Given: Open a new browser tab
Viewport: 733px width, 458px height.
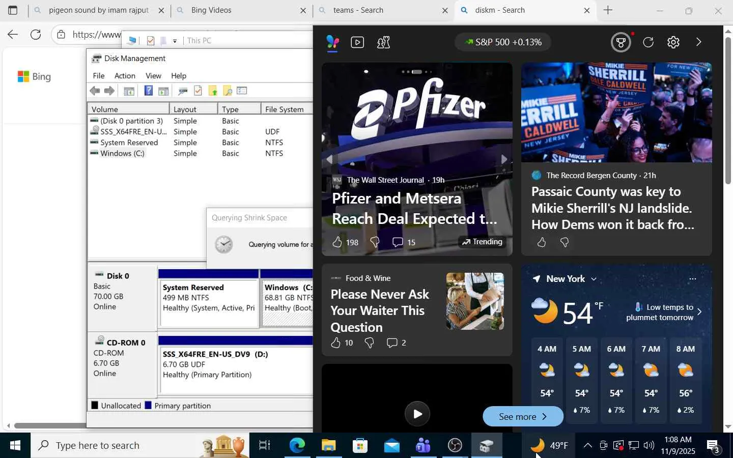Looking at the screenshot, I should pyautogui.click(x=608, y=10).
